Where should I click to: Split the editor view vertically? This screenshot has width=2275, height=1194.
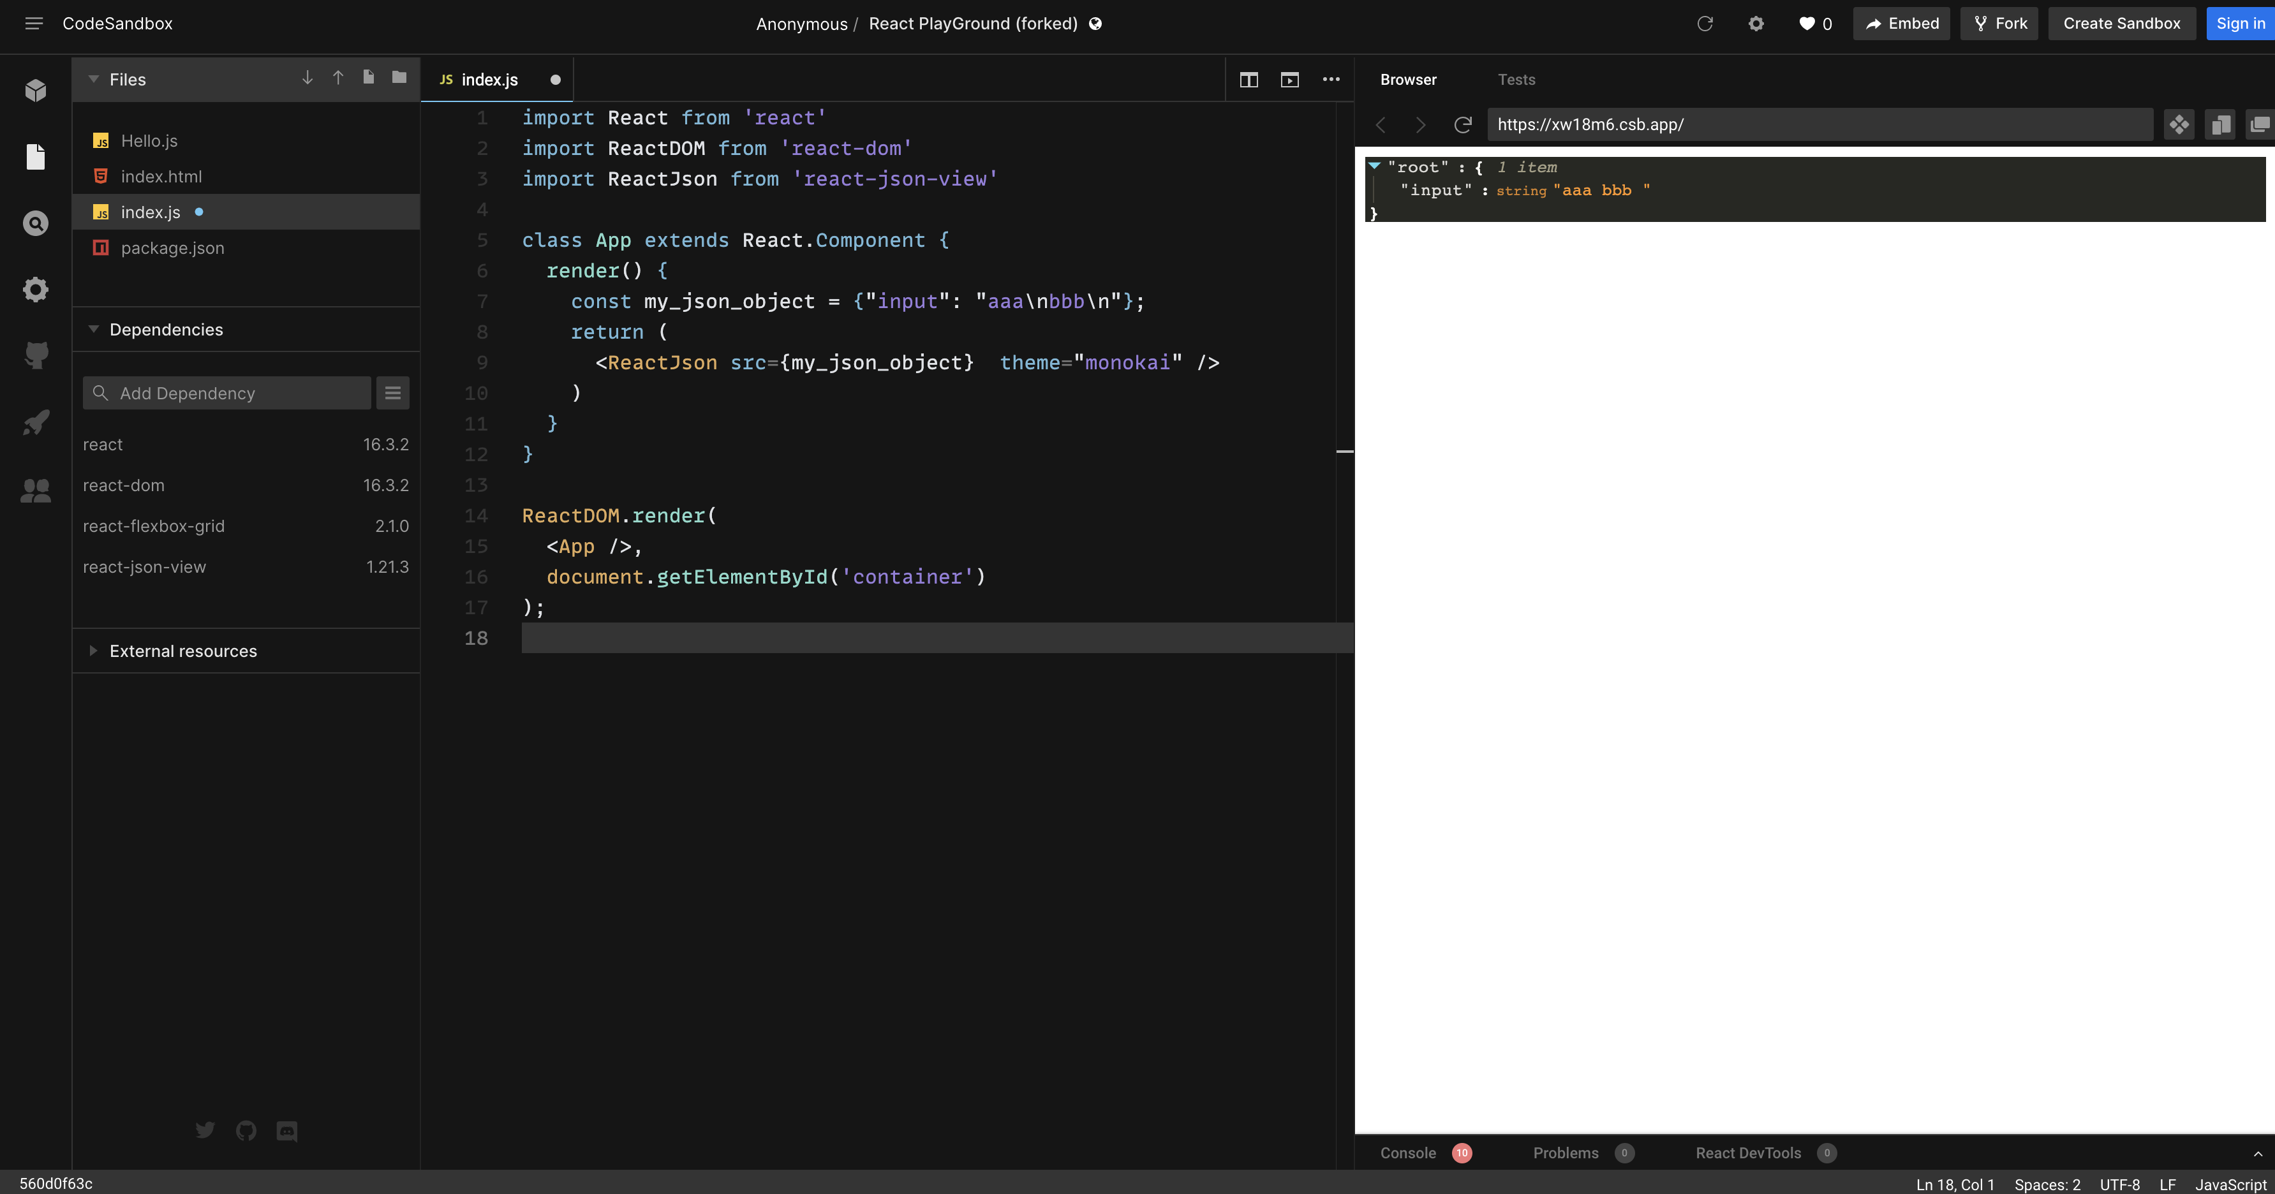(x=1249, y=78)
